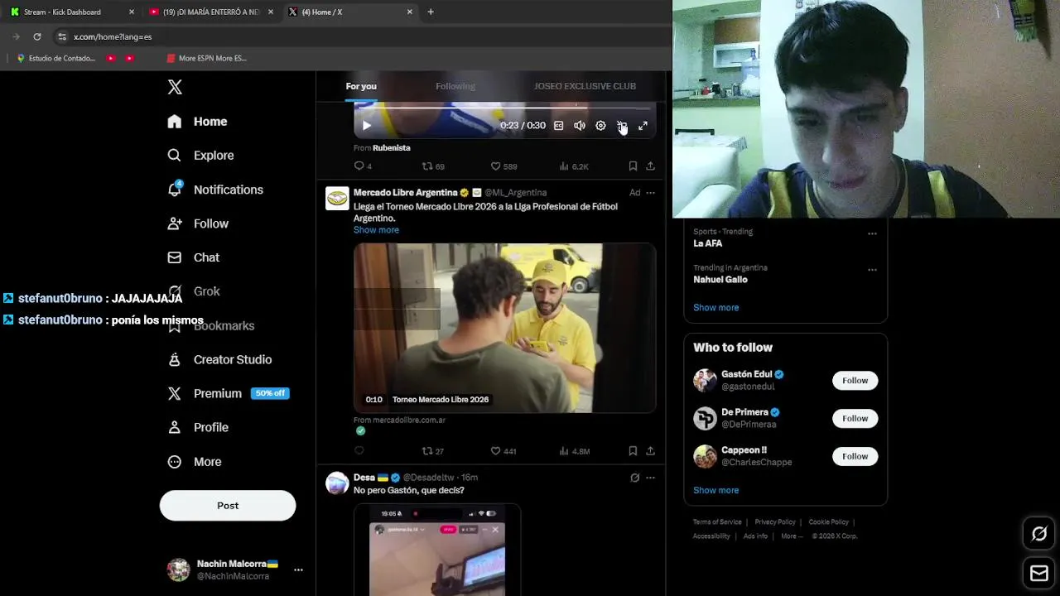Open Terms of Service link
This screenshot has width=1060, height=596.
[717, 522]
